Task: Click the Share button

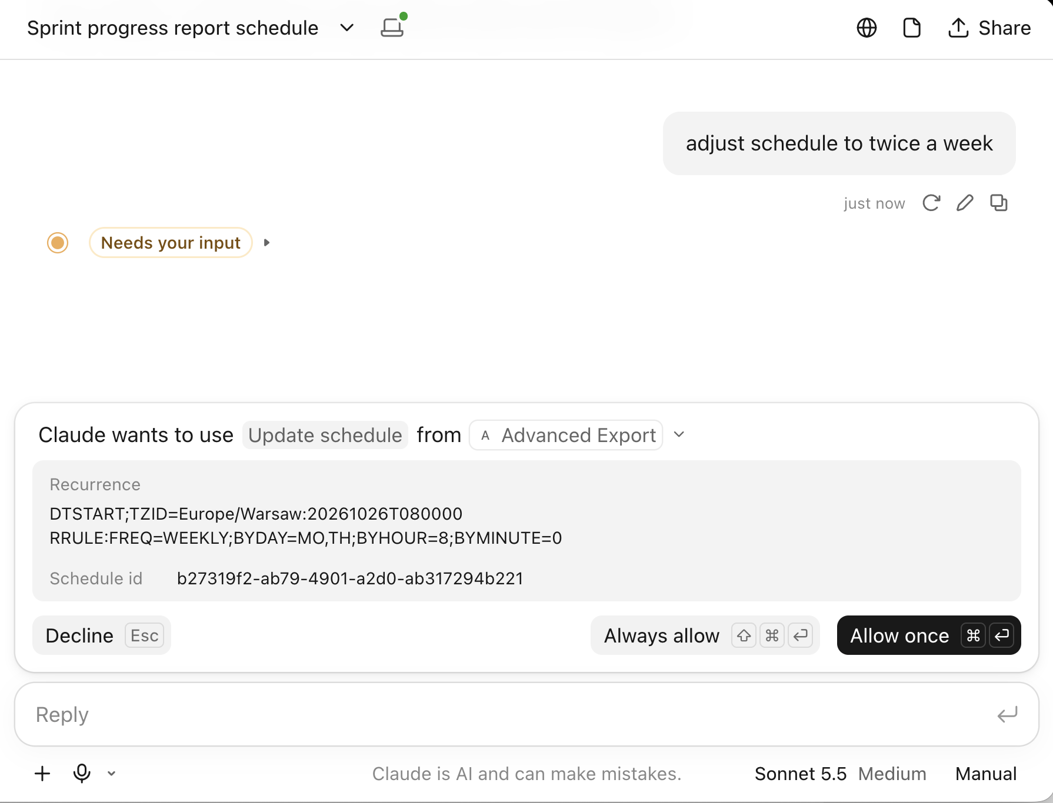Action: pyautogui.click(x=989, y=28)
